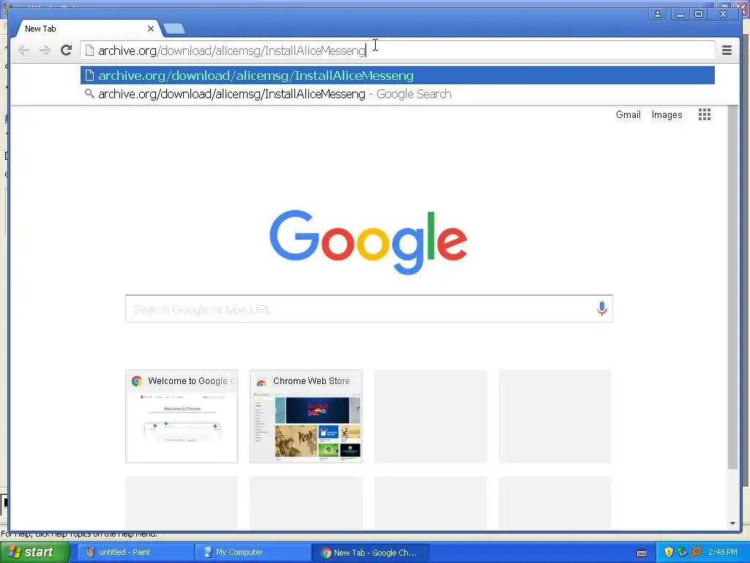Start voice search with microphone icon

[602, 309]
